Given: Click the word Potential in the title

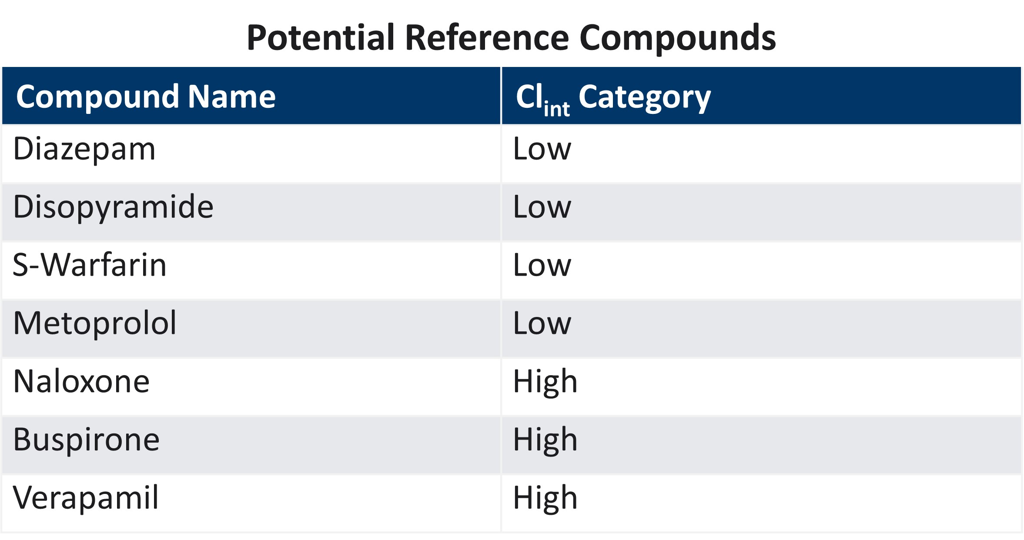Looking at the screenshot, I should click(321, 38).
